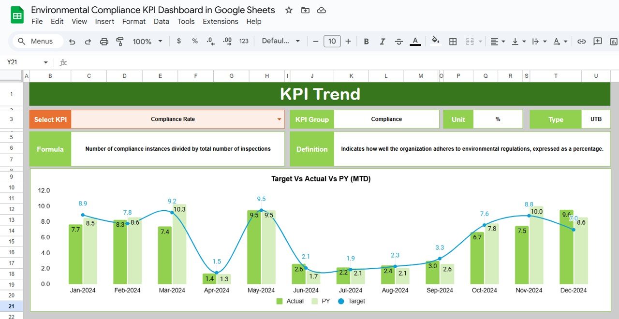This screenshot has height=319, width=619.
Task: Open horizontal align dropdown
Action: (497, 42)
